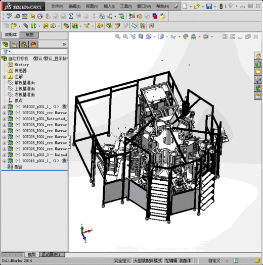Click the Open file folder icon
Image resolution: width=263 pixels, height=265 pixels.
coord(197,7)
